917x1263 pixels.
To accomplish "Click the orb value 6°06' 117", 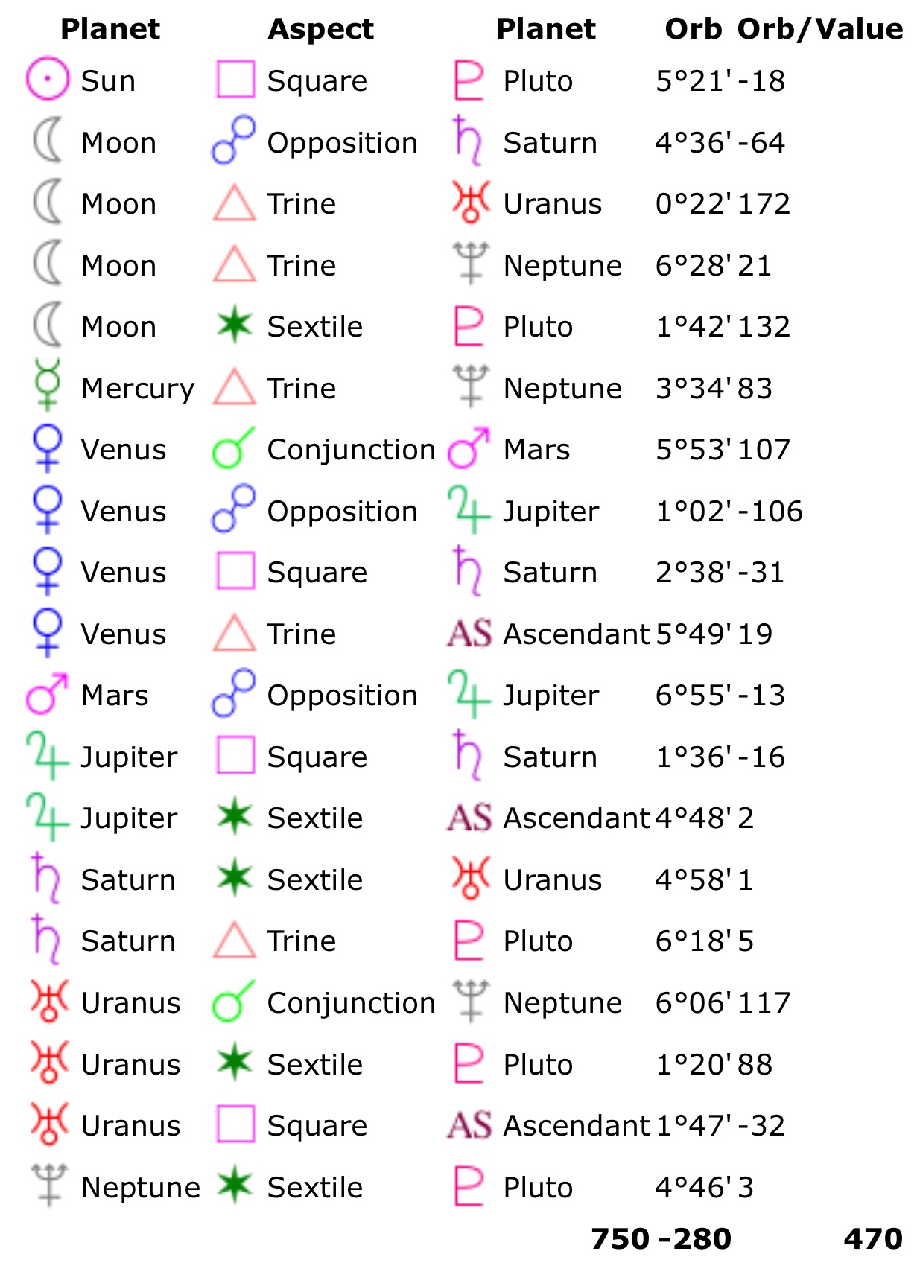I will 723,1002.
